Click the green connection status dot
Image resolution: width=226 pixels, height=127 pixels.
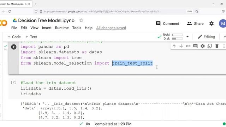[x=224, y=124]
